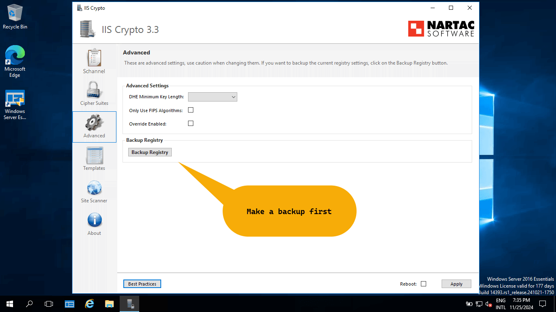This screenshot has width=556, height=312.
Task: Open the Templates section
Action: pos(94,159)
